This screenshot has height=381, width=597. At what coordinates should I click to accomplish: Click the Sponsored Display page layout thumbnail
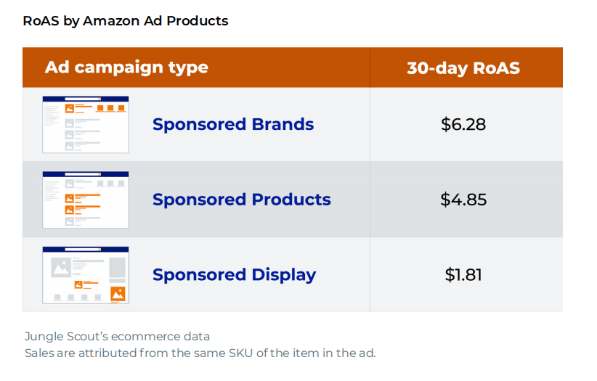(86, 275)
